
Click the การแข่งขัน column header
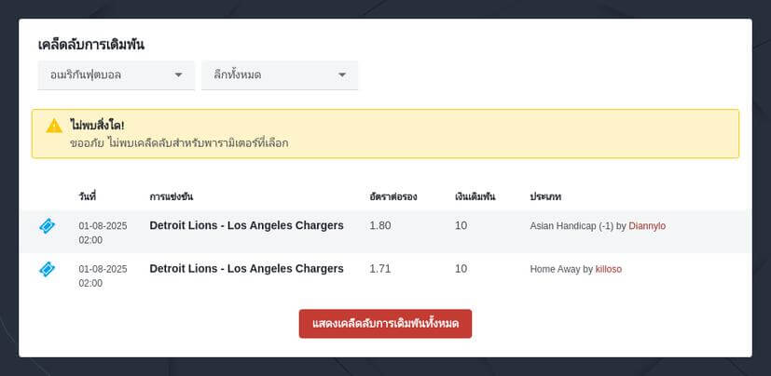click(172, 196)
